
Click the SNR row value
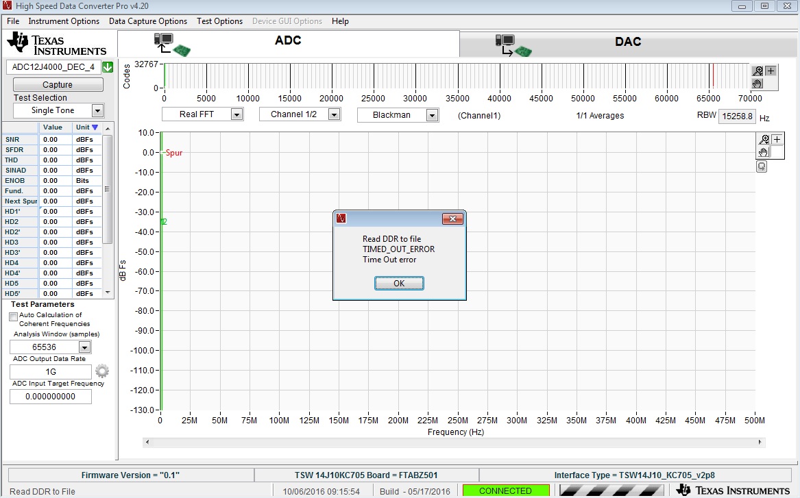[x=56, y=139]
